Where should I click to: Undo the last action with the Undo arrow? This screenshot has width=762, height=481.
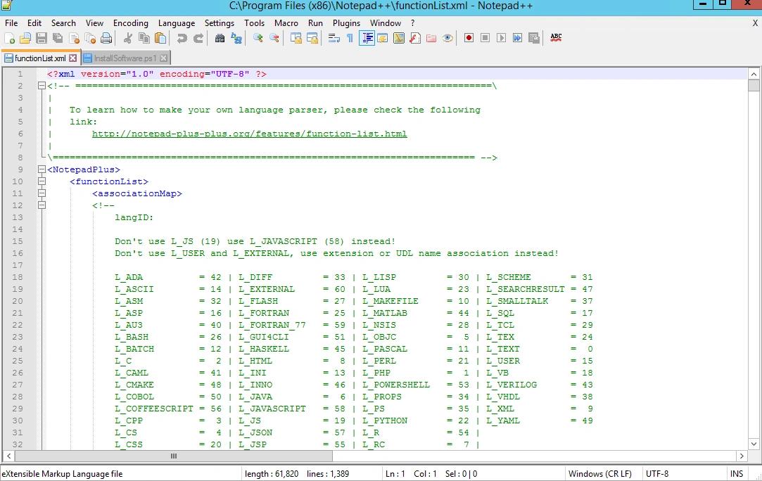click(182, 39)
